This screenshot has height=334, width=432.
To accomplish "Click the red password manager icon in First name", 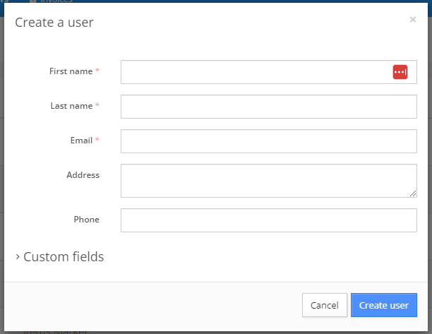I will tap(400, 72).
